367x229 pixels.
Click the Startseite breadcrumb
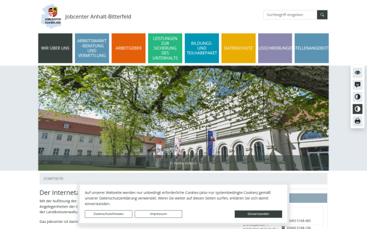pos(53,178)
